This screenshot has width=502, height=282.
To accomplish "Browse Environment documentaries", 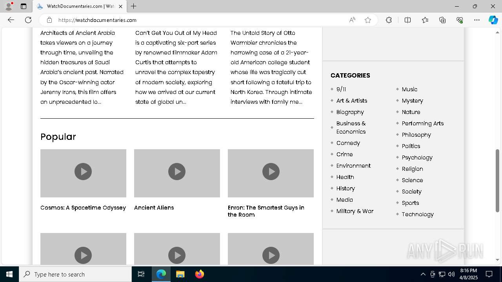I will [x=353, y=166].
